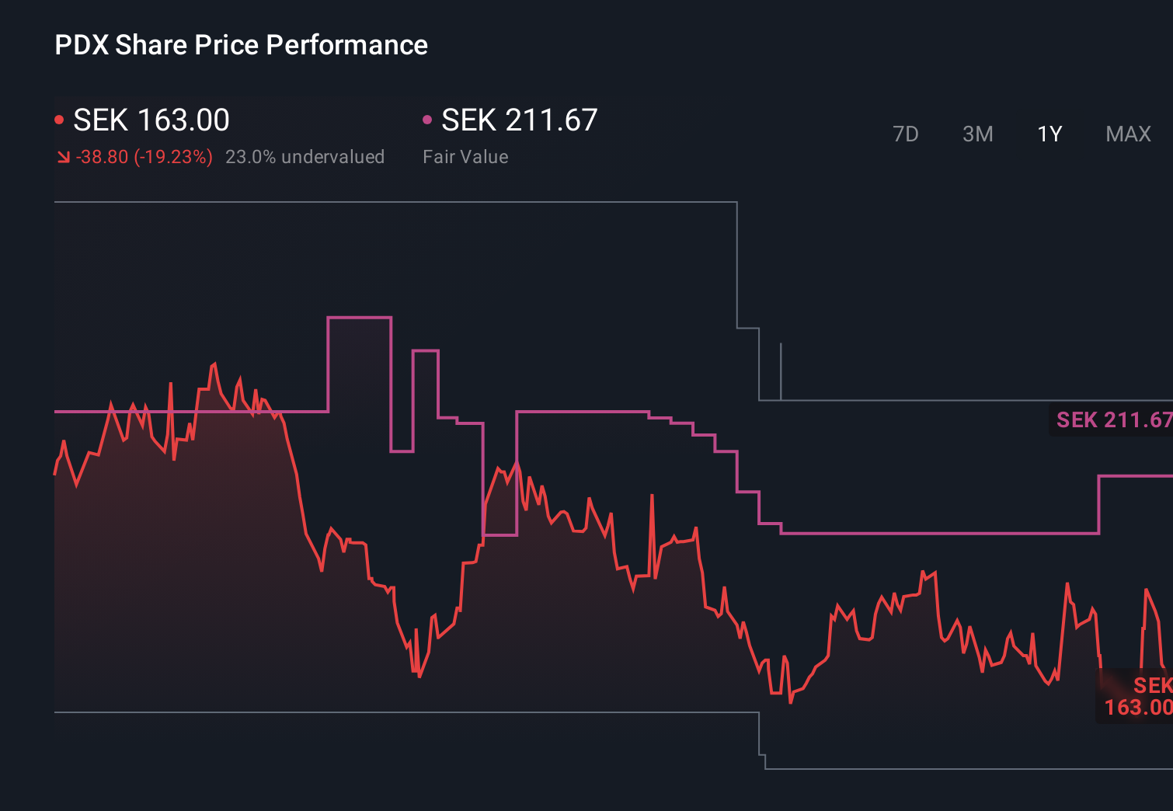Switch to the 1Y tab
The width and height of the screenshot is (1173, 811).
(1048, 134)
